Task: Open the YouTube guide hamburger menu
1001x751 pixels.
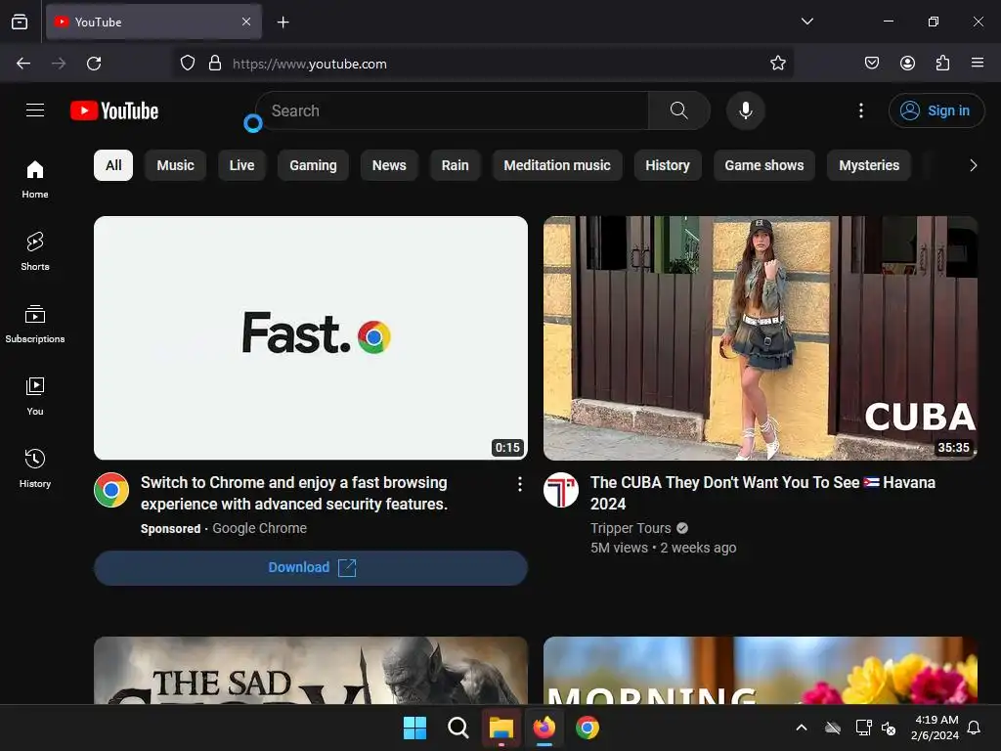Action: click(x=35, y=110)
